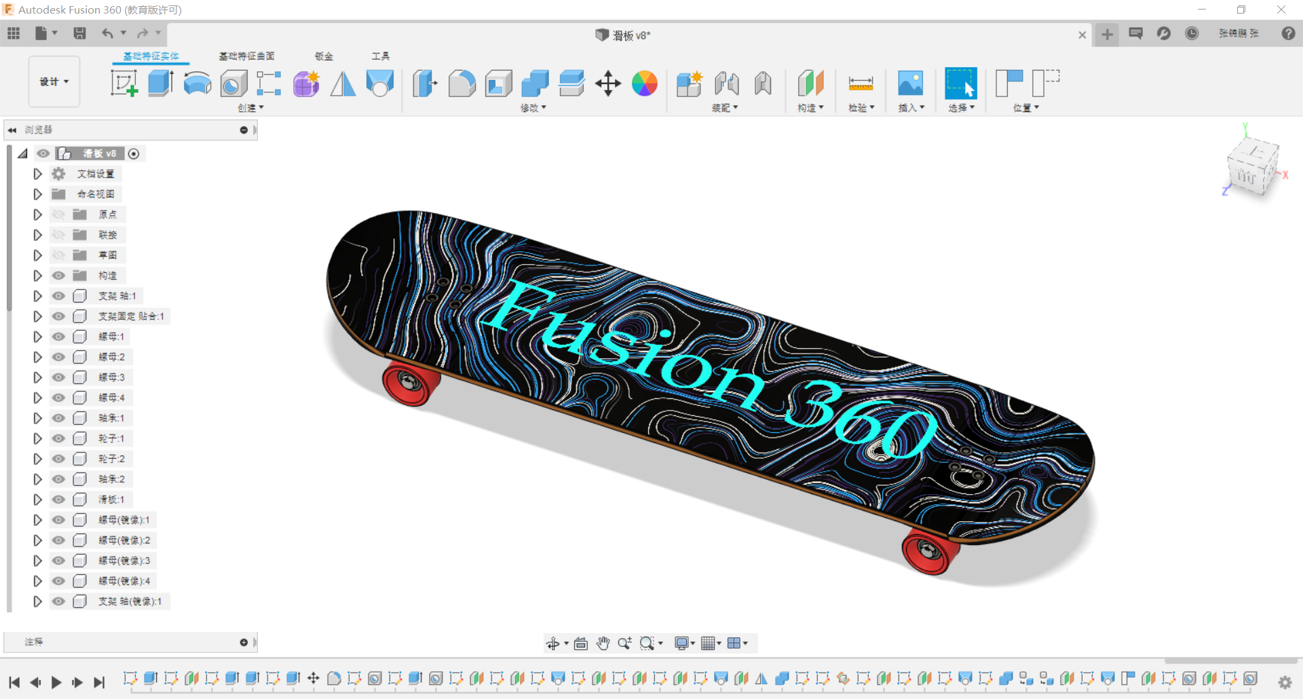
Task: Select the Create Sketch tool
Action: tap(124, 83)
